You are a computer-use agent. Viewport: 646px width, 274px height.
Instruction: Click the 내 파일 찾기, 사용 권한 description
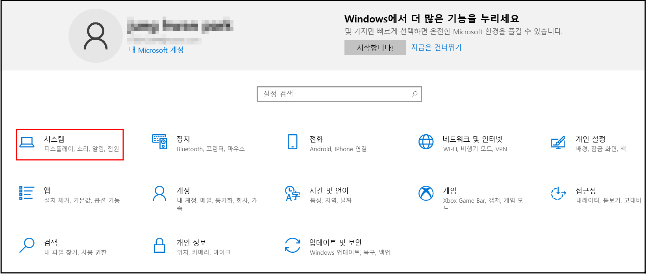tap(75, 252)
